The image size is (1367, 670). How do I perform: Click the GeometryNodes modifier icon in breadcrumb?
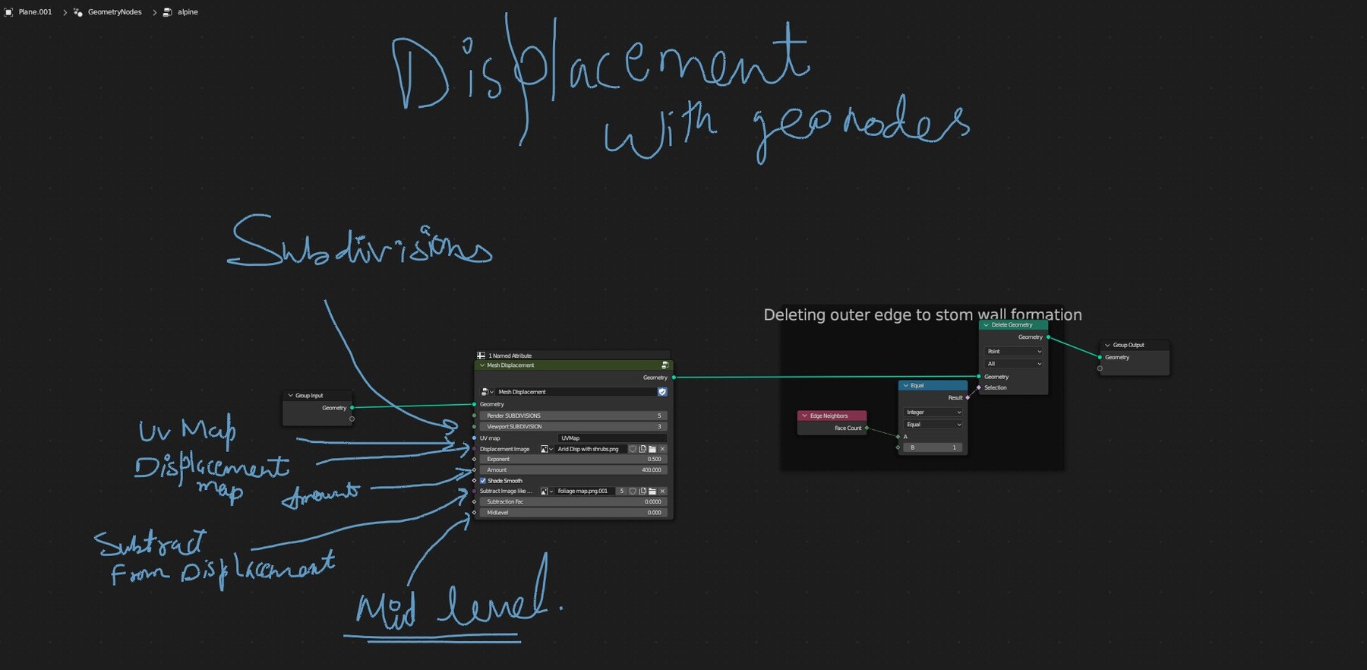(77, 12)
